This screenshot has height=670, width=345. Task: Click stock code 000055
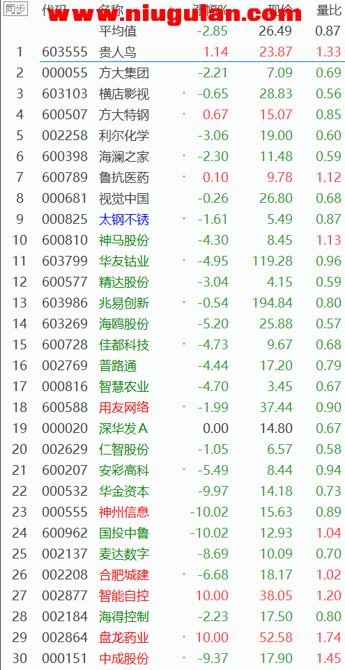pyautogui.click(x=65, y=73)
